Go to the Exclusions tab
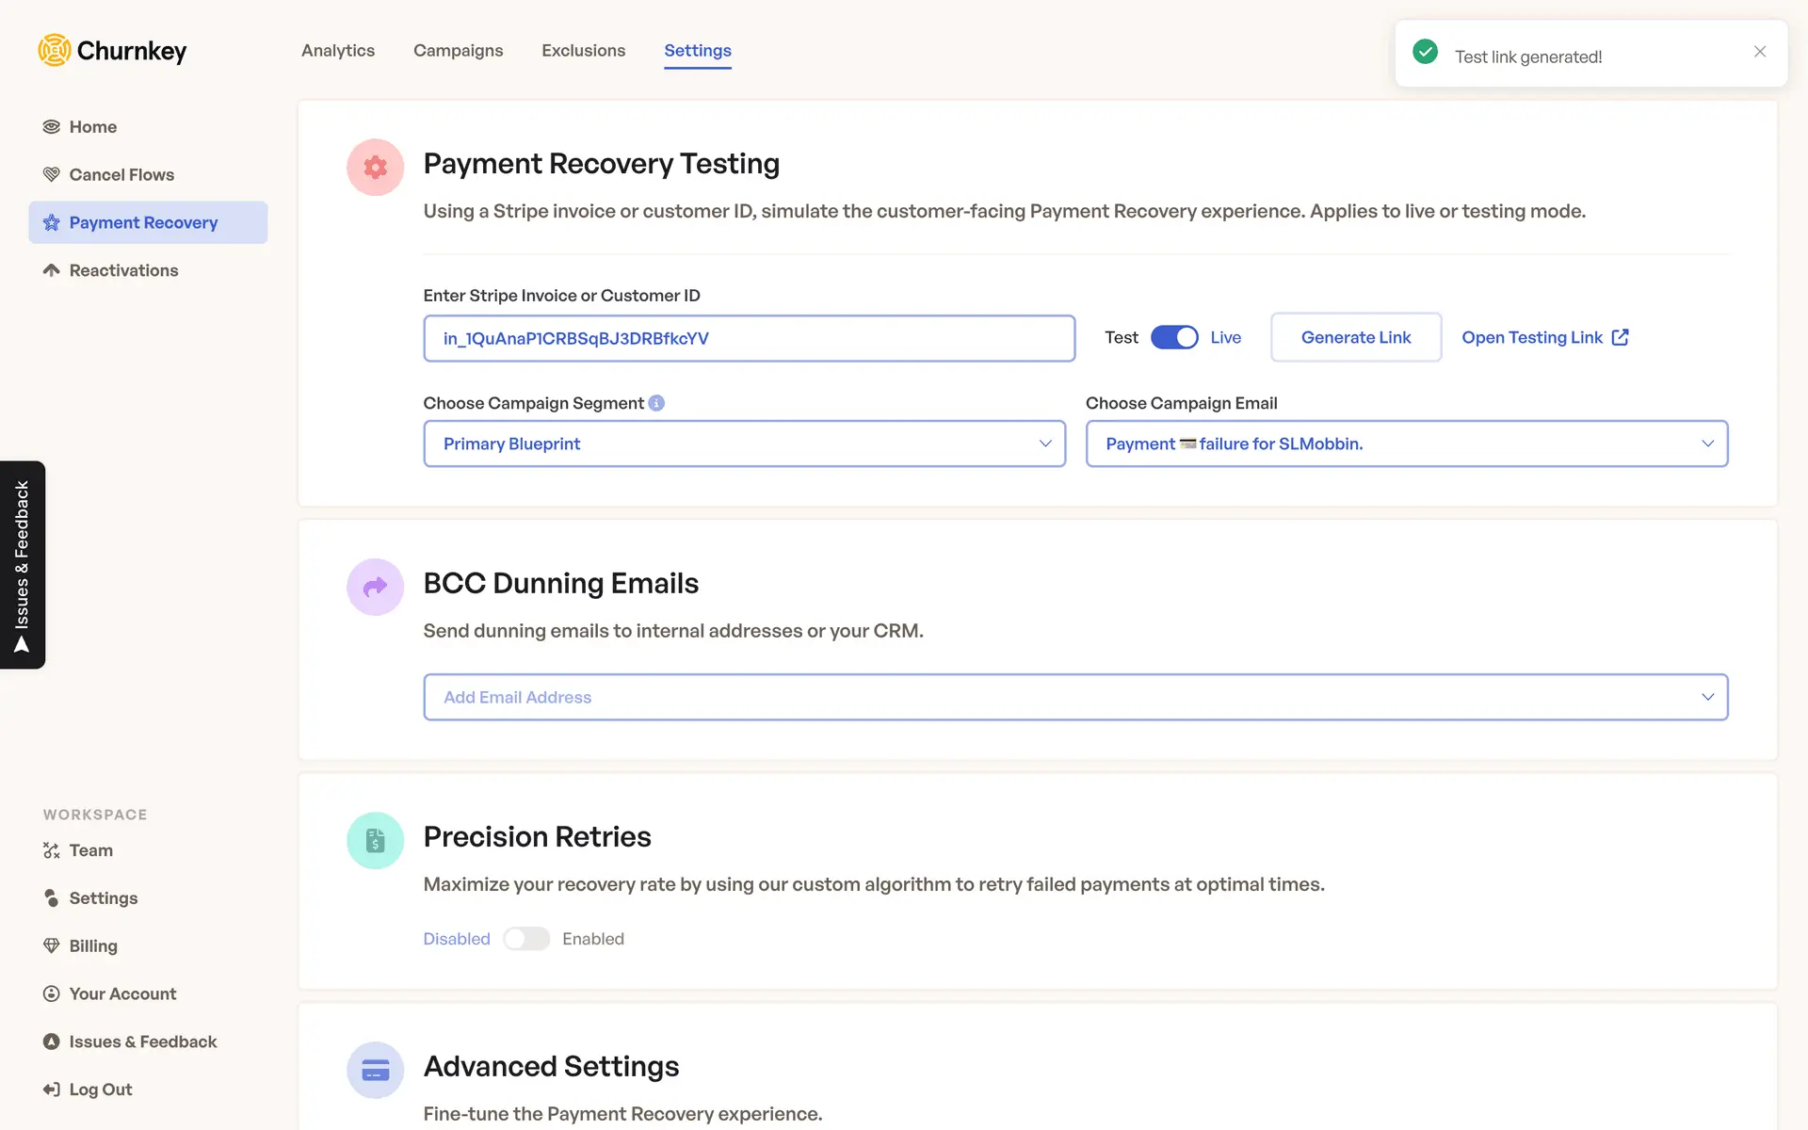 [583, 51]
